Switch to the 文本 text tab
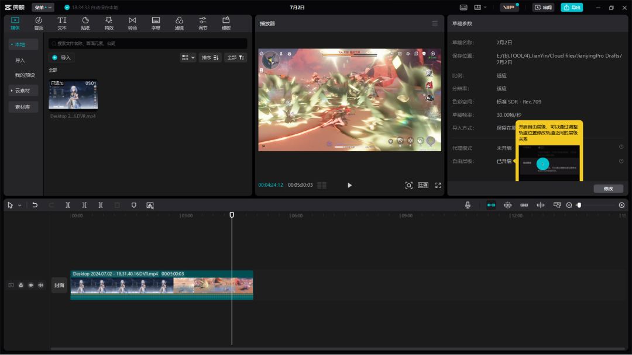This screenshot has width=632, height=355. 62,23
